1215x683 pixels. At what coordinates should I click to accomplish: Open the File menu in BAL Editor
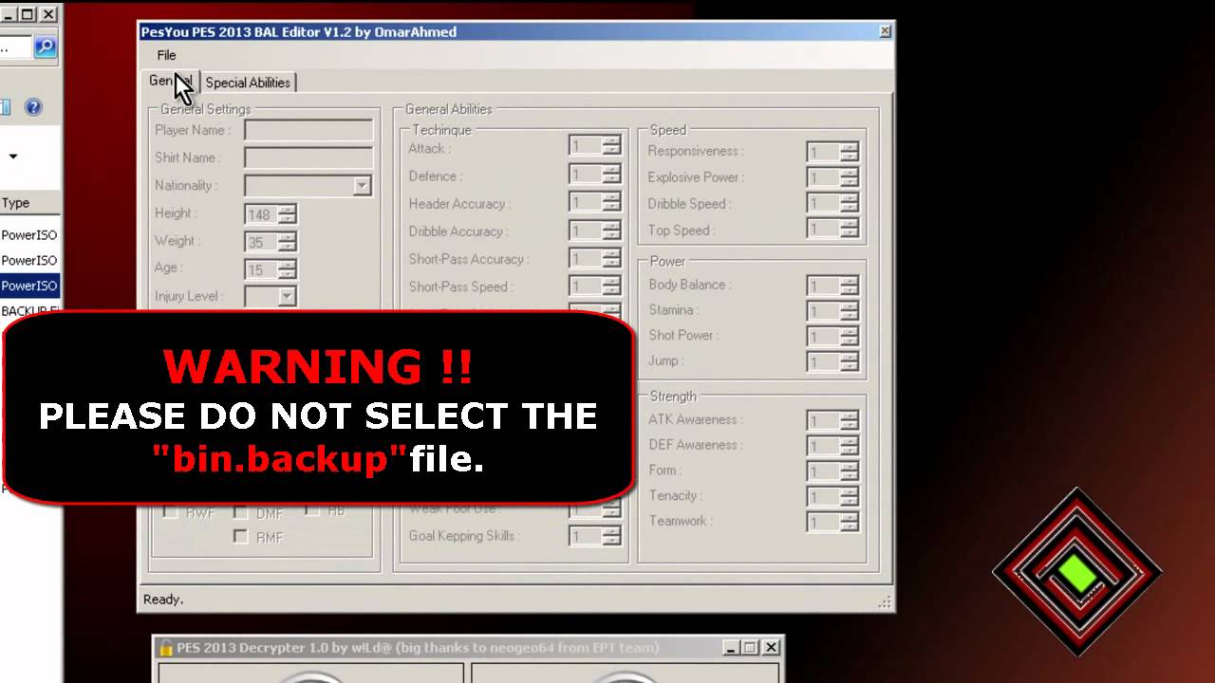coord(167,55)
